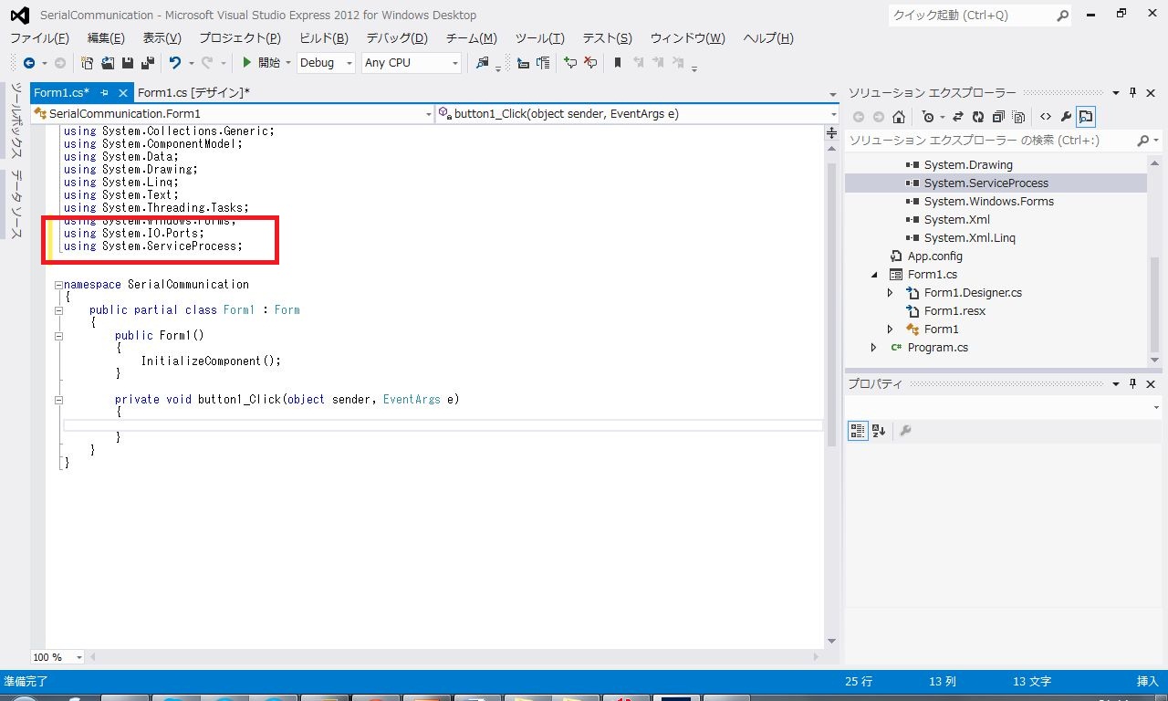Open the ビルド(B) menu
Screen dimensions: 1168x701
324,38
